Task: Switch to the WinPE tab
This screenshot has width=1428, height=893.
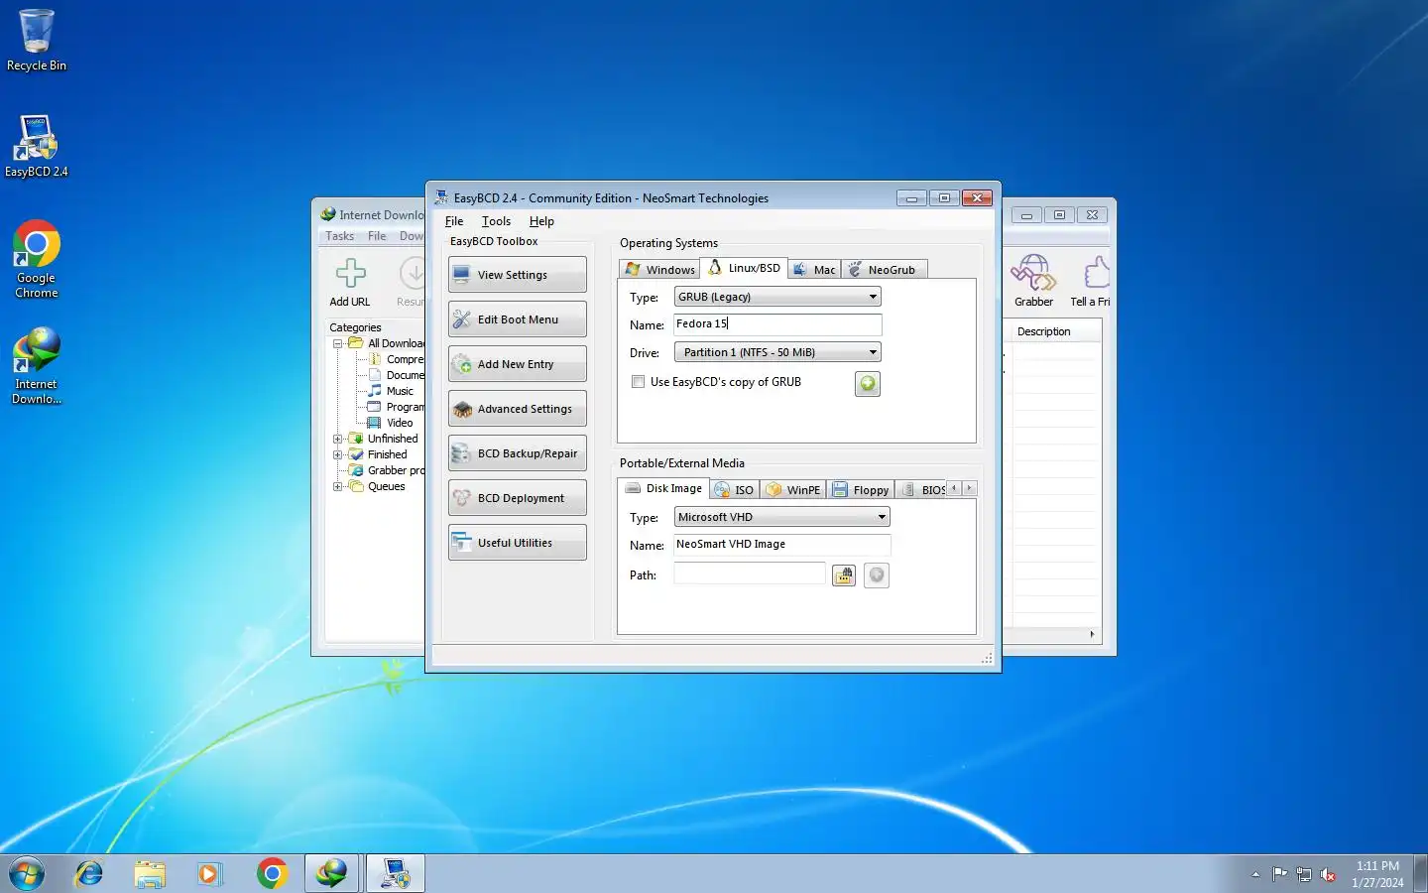Action: [793, 490]
